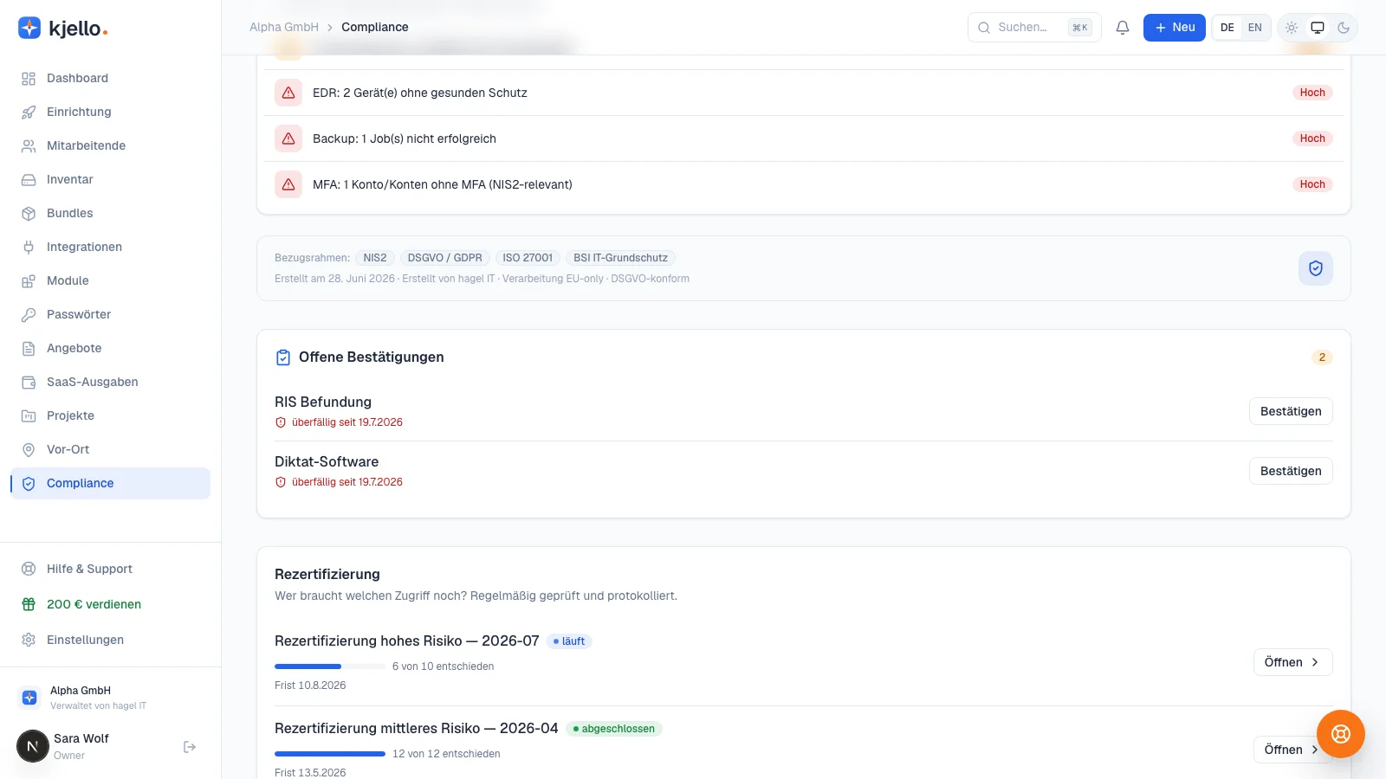Focus the Suchen search field

click(1034, 28)
